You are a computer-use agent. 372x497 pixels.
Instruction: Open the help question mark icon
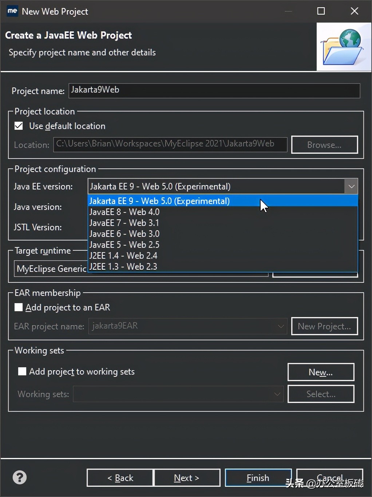20,477
